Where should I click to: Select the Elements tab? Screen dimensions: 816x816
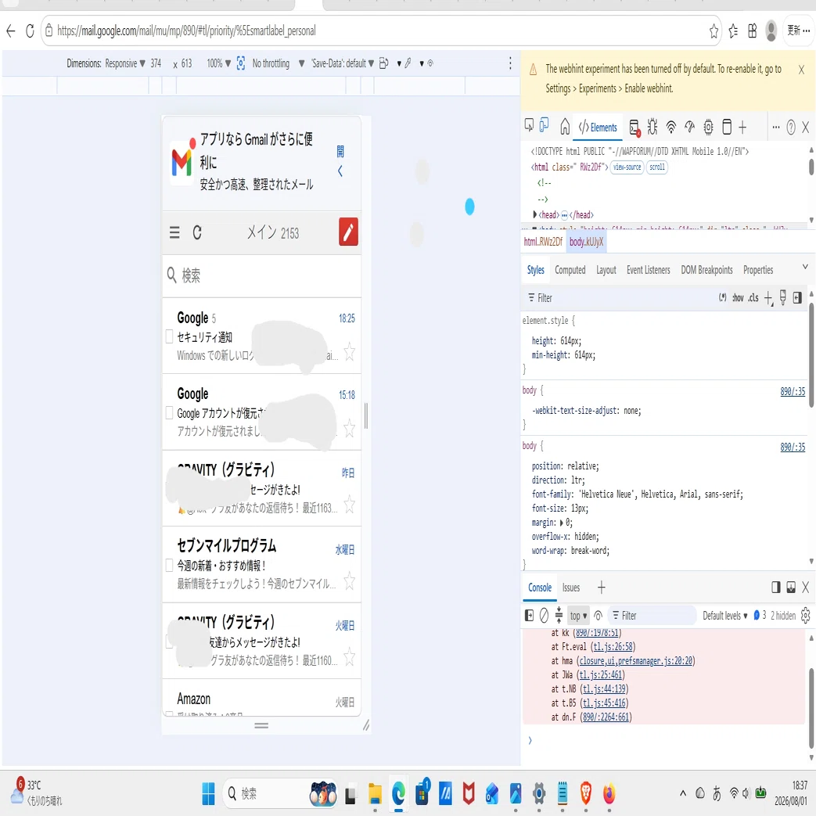tap(598, 128)
